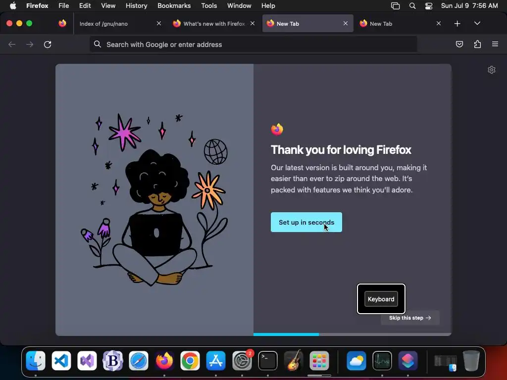Open System Settings from the Dock
Image resolution: width=507 pixels, height=380 pixels.
pos(242,361)
